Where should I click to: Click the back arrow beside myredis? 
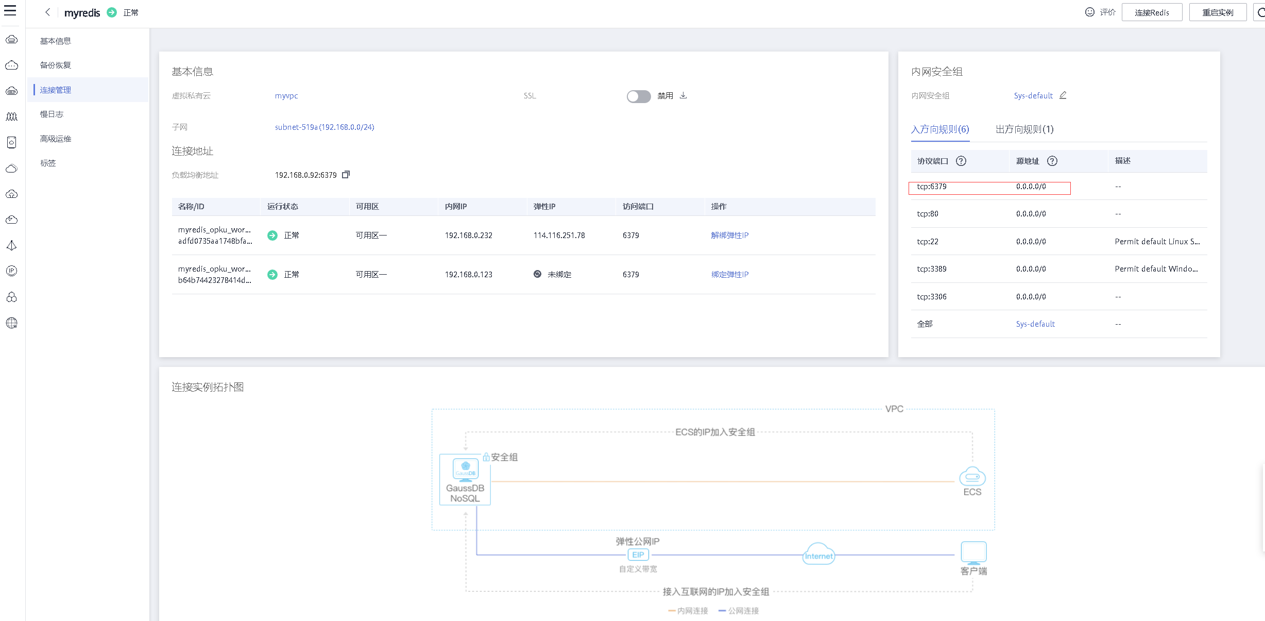47,12
